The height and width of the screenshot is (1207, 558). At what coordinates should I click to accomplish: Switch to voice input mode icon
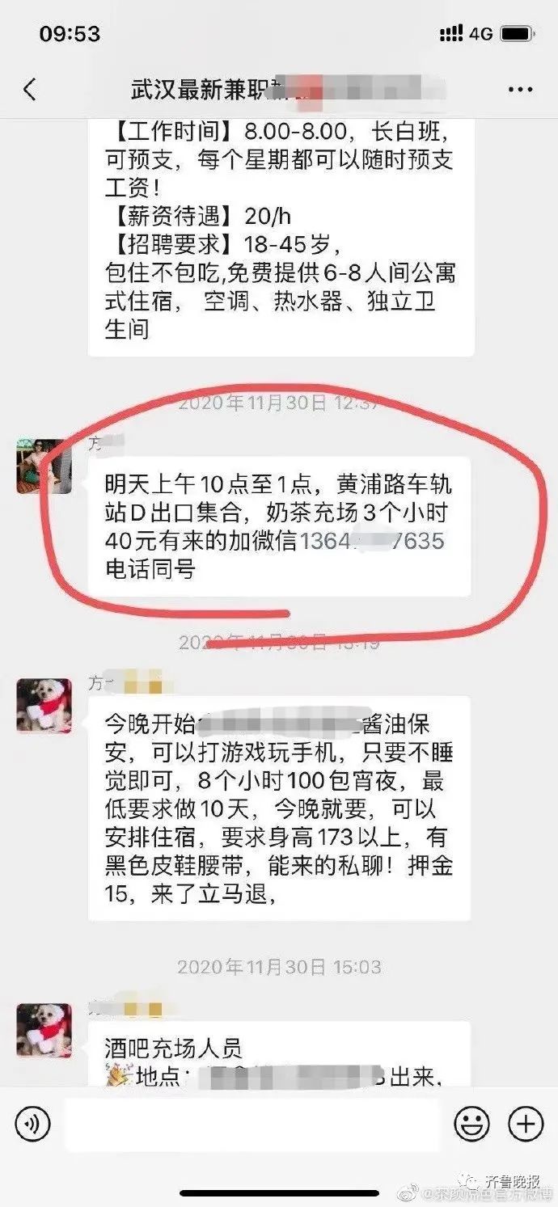tap(32, 1123)
